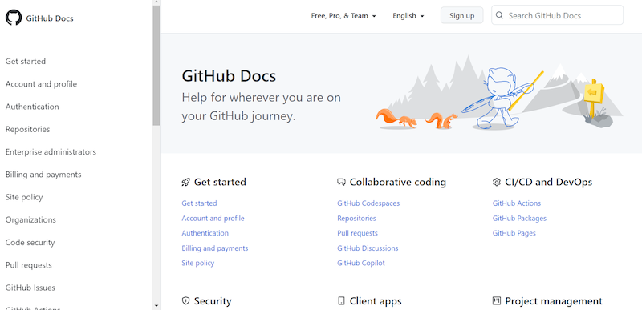Open the Get started link in main content
The image size is (642, 310).
click(199, 203)
